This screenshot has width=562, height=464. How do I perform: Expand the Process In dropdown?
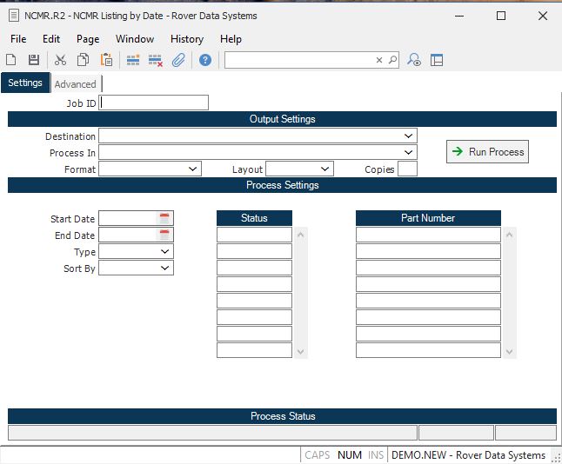click(x=408, y=153)
